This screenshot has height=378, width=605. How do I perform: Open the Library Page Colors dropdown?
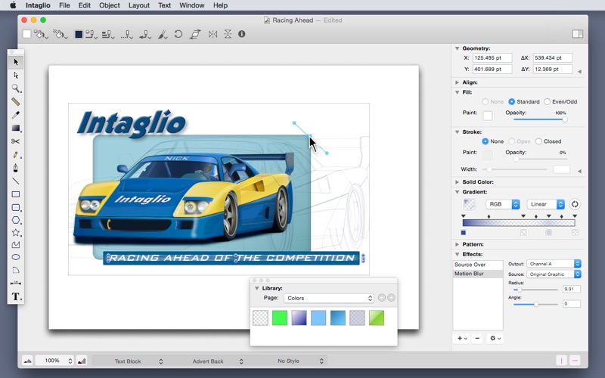click(x=329, y=298)
